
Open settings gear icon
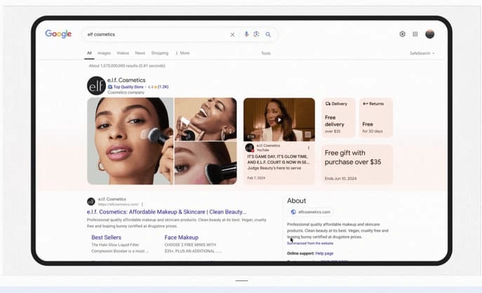(402, 34)
